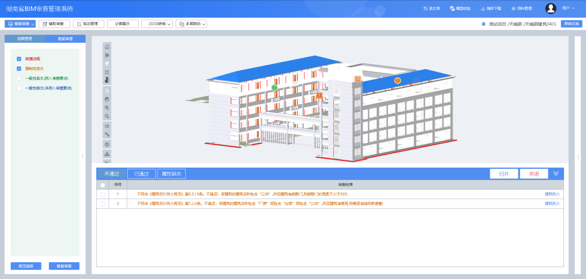The width and height of the screenshot is (586, 279).
Task: Expand the 多屏联动 dropdown
Action: click(x=191, y=24)
